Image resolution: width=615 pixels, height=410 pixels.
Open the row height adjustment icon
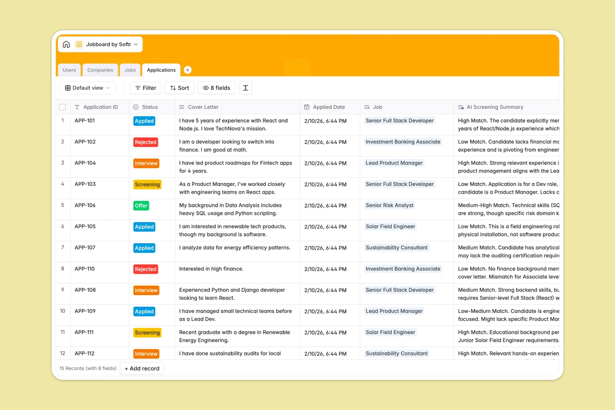point(246,87)
